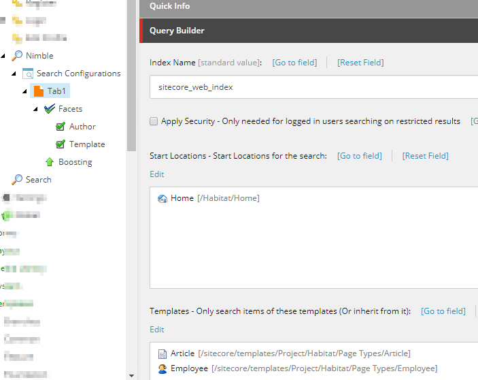This screenshot has width=478, height=380.
Task: Open the Quick Info section header
Action: click(309, 6)
